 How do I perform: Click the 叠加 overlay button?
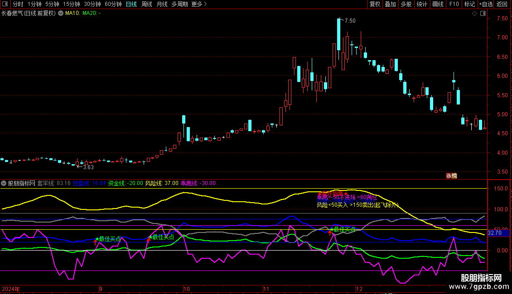pos(390,5)
